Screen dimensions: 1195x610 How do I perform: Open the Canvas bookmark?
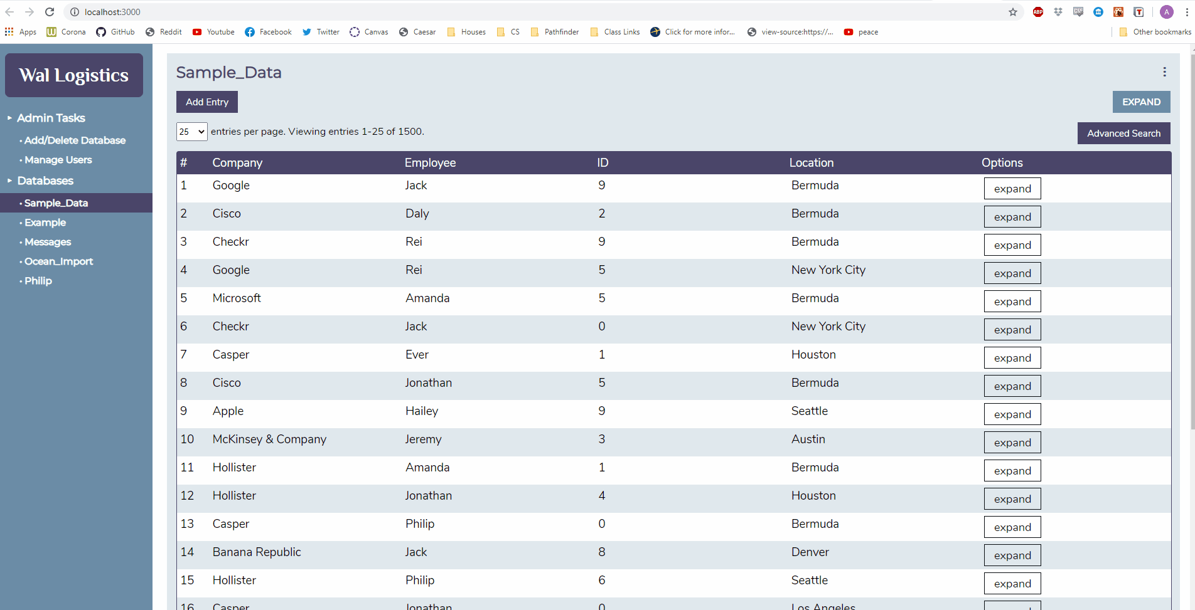pyautogui.click(x=369, y=32)
